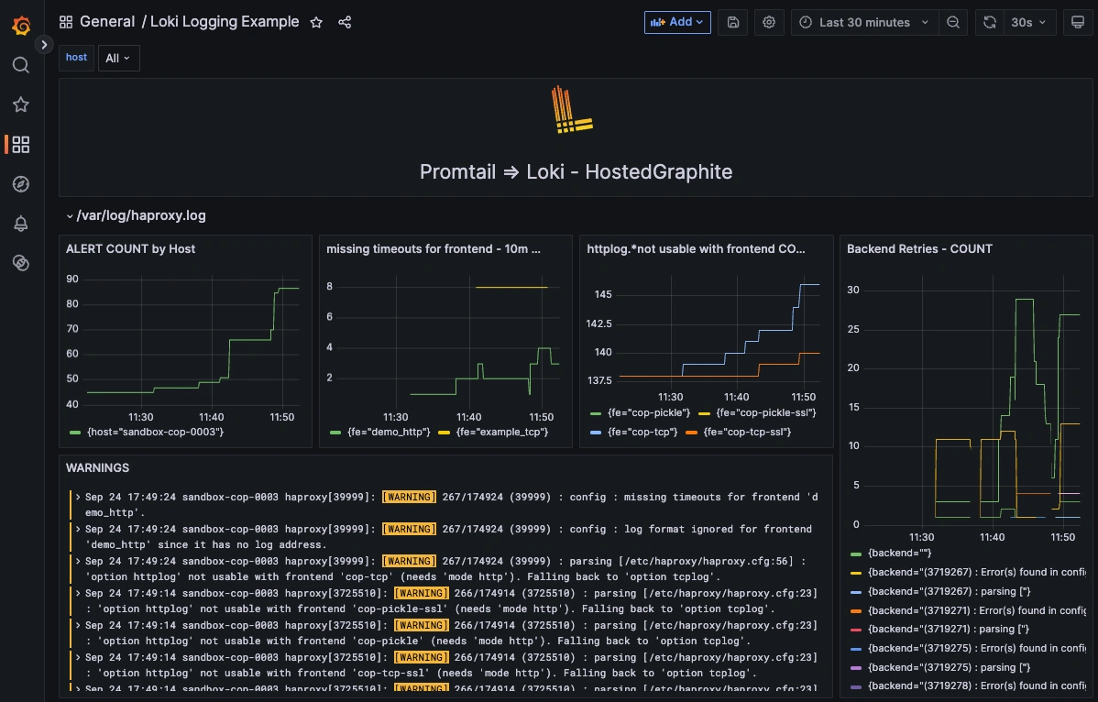Viewport: 1098px width, 702px height.
Task: Toggle the fe="cop-pickle-ssl" legend series
Action: (x=766, y=413)
